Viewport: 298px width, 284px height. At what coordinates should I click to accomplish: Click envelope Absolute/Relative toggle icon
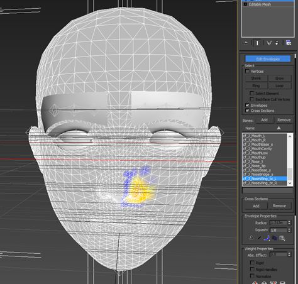tap(251, 238)
